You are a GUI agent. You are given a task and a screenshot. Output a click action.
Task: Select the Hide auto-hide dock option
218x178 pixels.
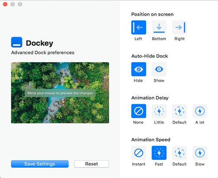(139, 69)
